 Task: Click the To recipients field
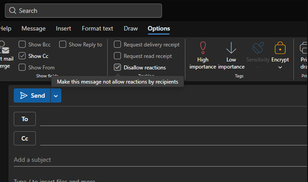174,119
